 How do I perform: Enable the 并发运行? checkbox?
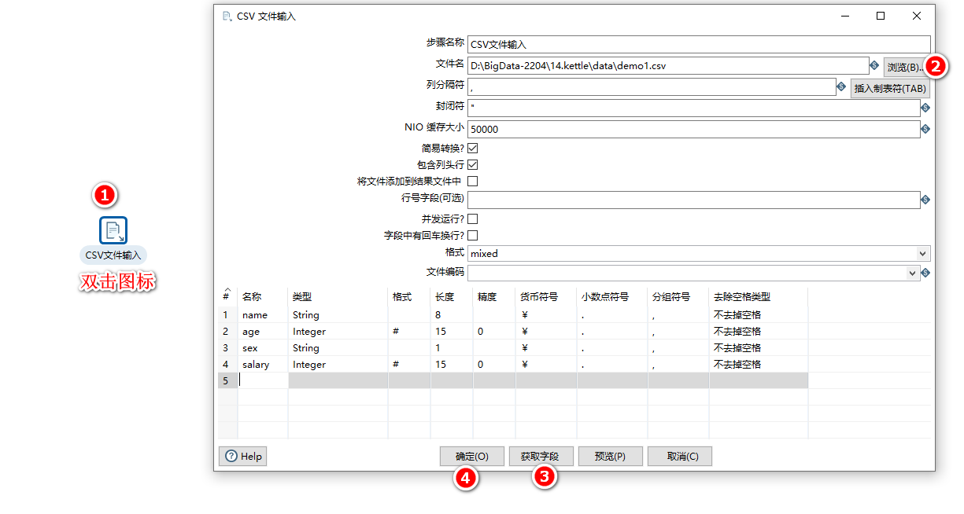473,218
